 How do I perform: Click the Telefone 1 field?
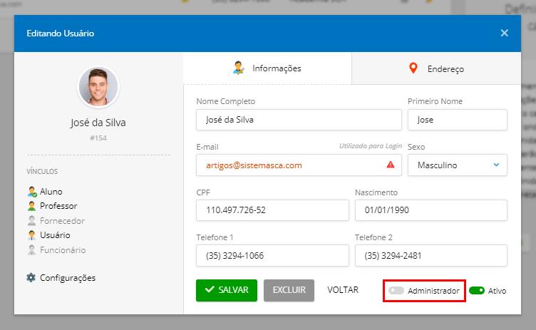pyautogui.click(x=272, y=255)
